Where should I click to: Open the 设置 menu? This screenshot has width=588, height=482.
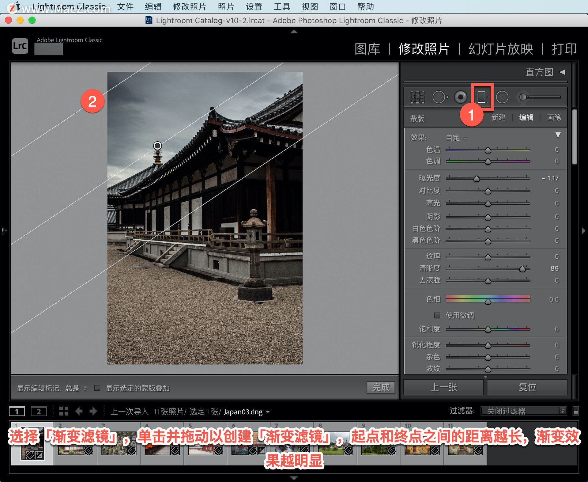coord(254,6)
